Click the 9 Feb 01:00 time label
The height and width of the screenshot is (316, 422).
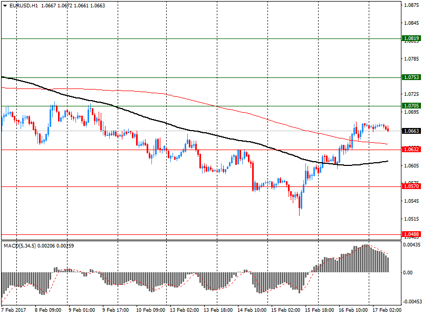(x=82, y=310)
